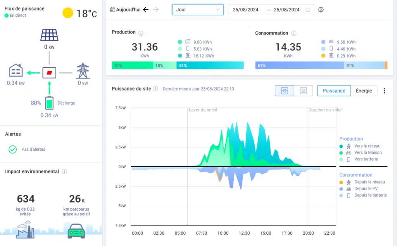Click the solar panel icon in flow diagram
Viewport: 397px width, 246px height.
coord(49,35)
